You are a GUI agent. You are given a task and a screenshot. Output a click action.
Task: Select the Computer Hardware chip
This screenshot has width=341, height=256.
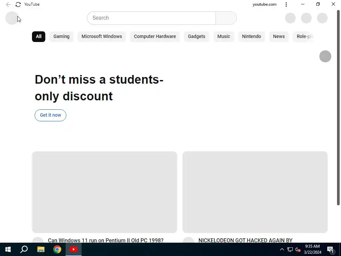click(x=155, y=37)
